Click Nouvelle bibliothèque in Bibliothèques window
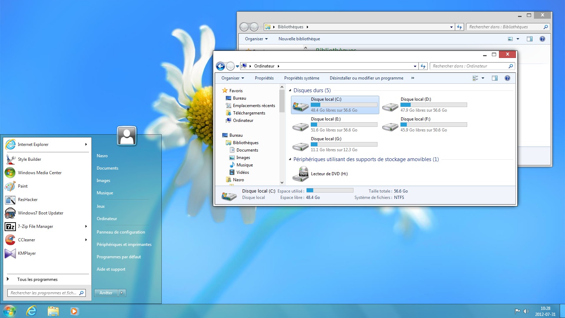565x318 pixels. (x=299, y=39)
